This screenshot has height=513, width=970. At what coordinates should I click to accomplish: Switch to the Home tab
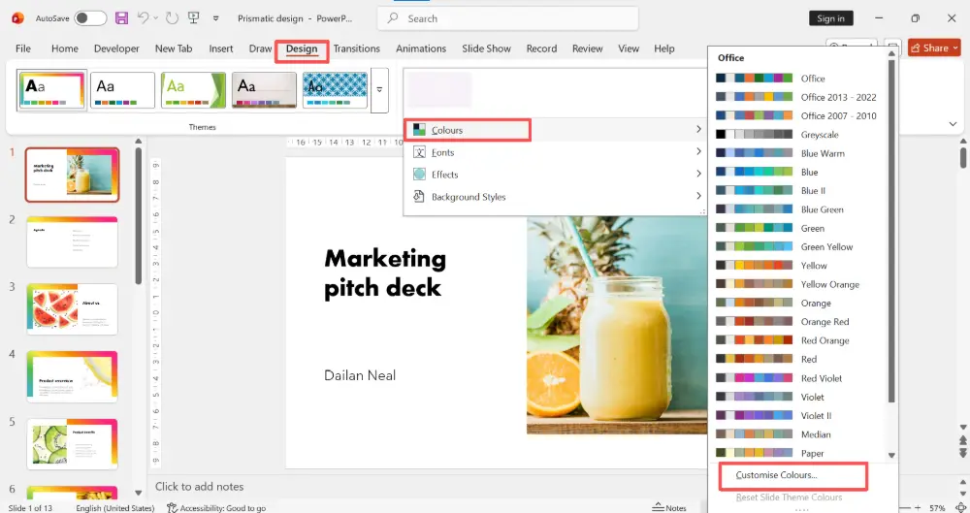coord(65,48)
